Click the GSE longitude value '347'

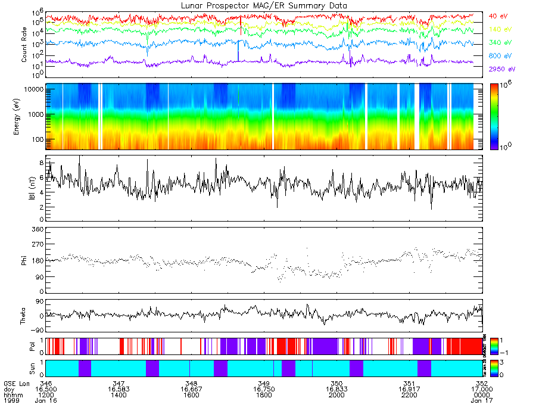click(x=119, y=384)
